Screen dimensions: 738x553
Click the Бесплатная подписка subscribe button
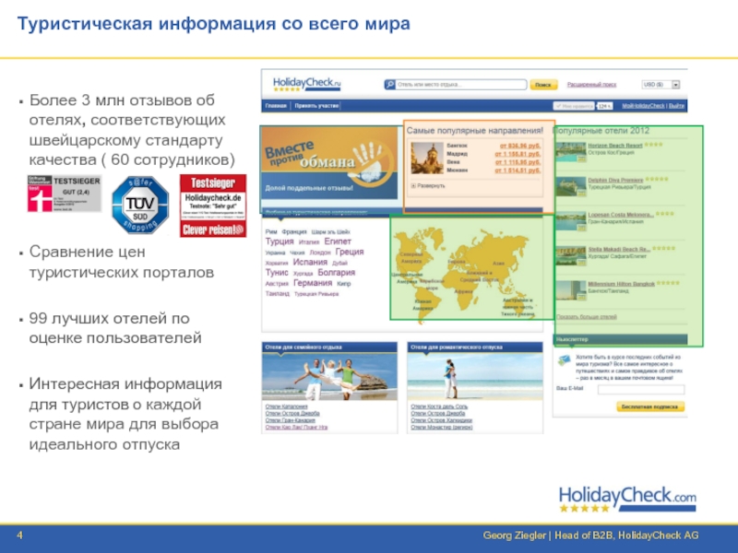650,406
